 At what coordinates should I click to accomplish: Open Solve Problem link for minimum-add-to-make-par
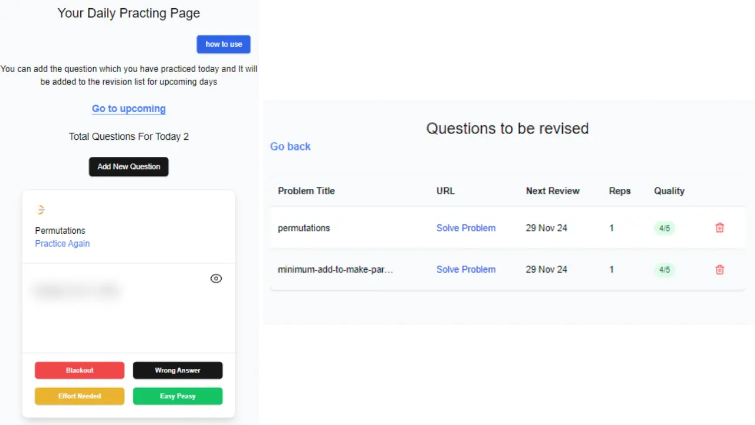click(466, 269)
